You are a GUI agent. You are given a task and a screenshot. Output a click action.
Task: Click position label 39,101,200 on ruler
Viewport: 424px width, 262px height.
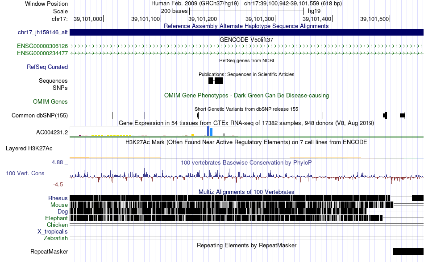pos(203,19)
